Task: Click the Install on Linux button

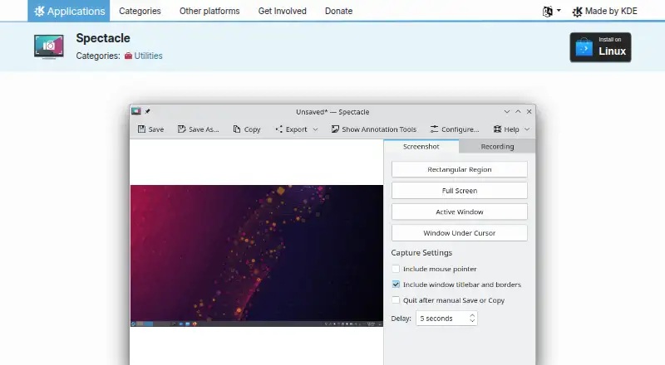Action: click(x=600, y=47)
